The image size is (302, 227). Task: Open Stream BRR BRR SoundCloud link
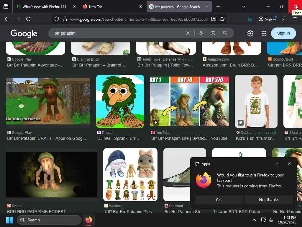pos(285,65)
